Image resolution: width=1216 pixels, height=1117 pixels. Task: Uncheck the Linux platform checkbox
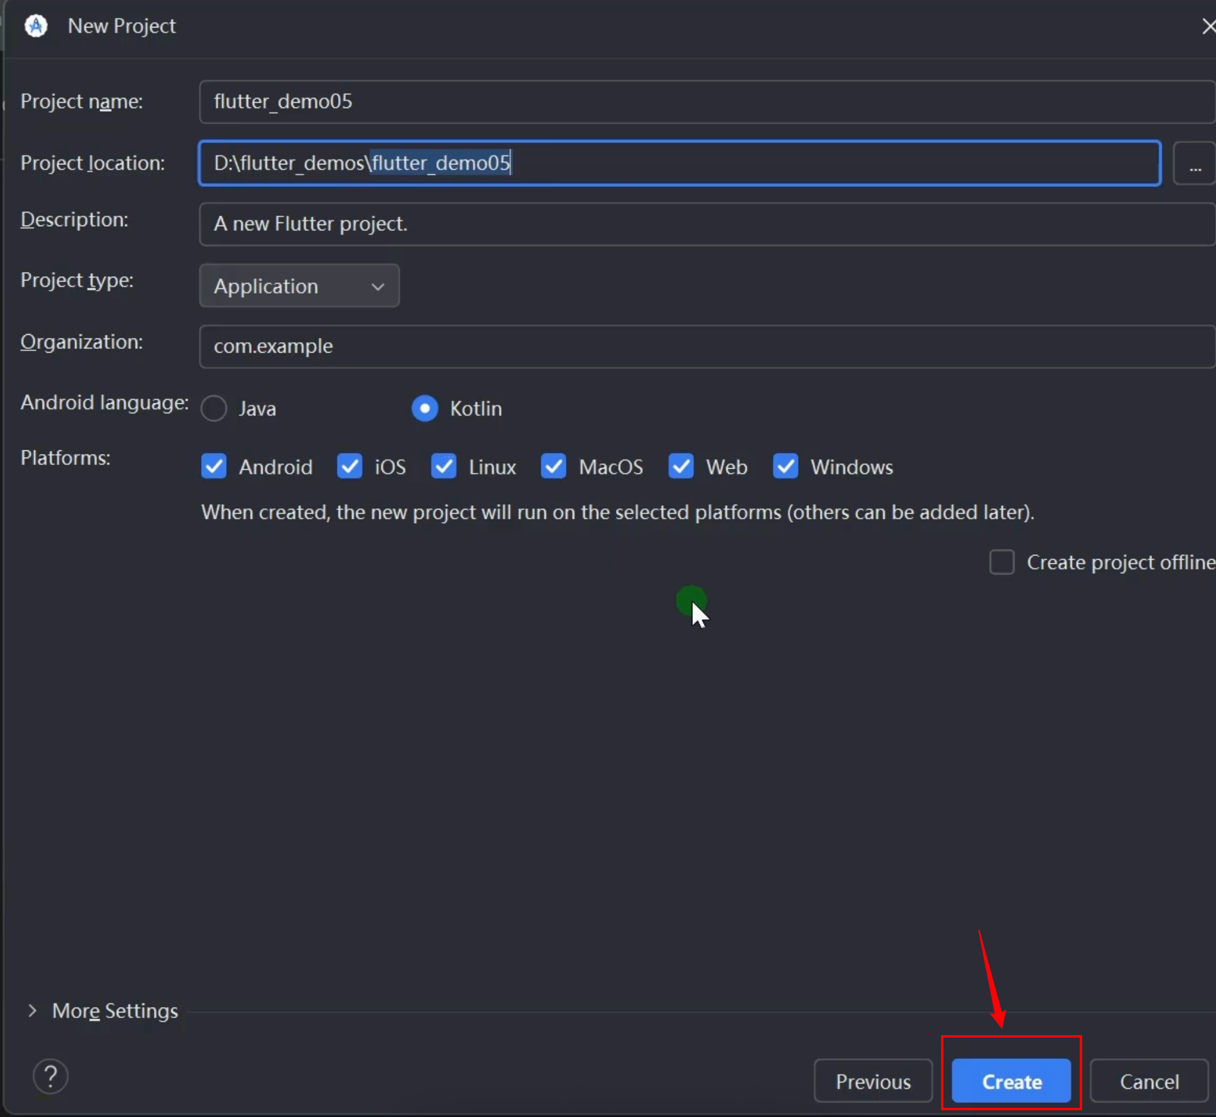point(444,466)
